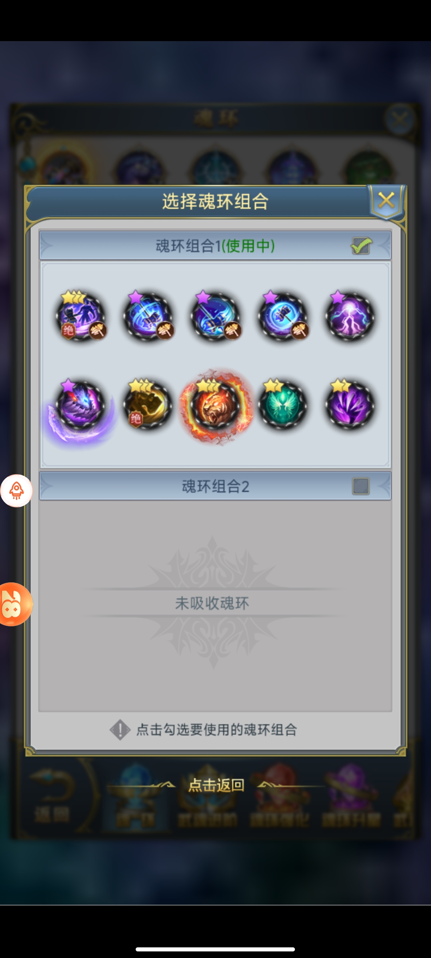Viewport: 431px width, 958px height.
Task: Close the 选择魂环组合 dialog
Action: coord(386,200)
